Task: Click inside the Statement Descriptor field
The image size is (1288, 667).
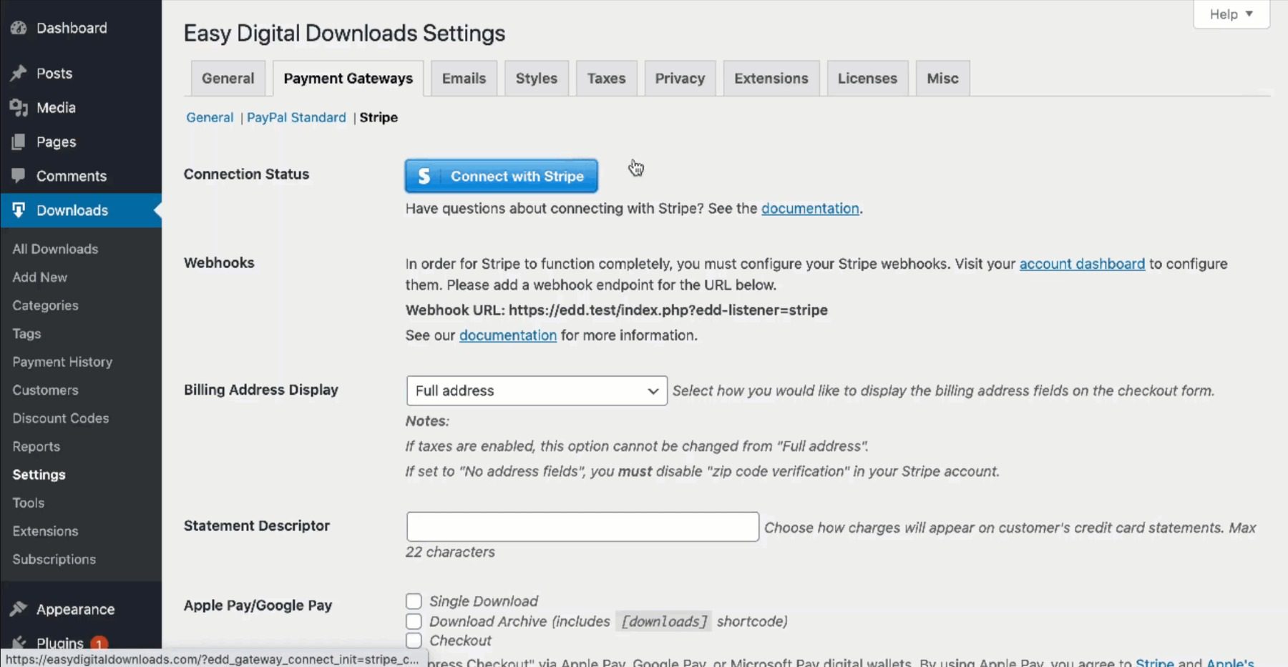Action: pos(582,526)
